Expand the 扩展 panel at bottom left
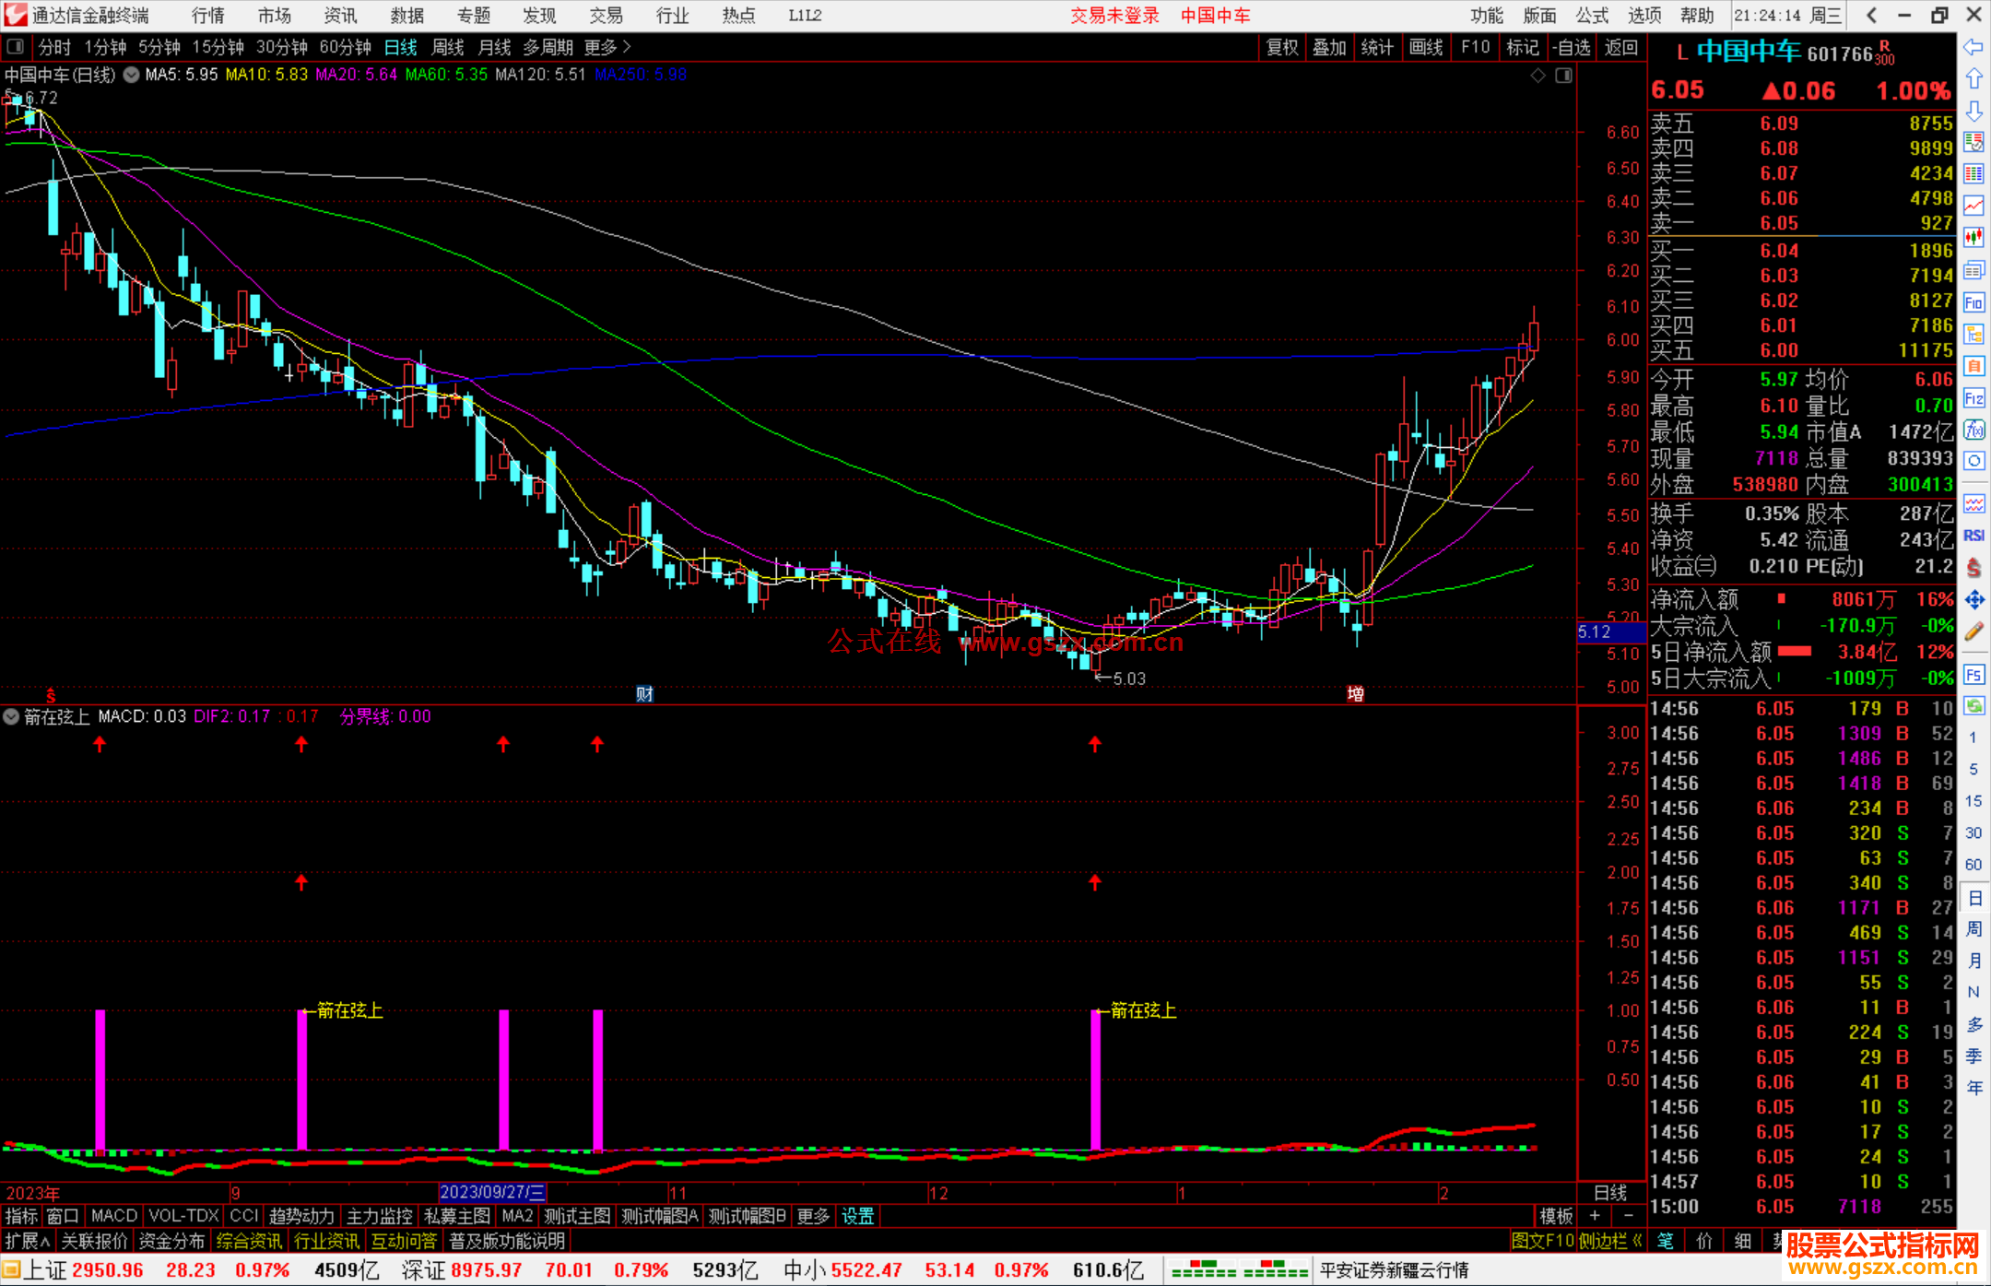The height and width of the screenshot is (1286, 1991). point(27,1241)
